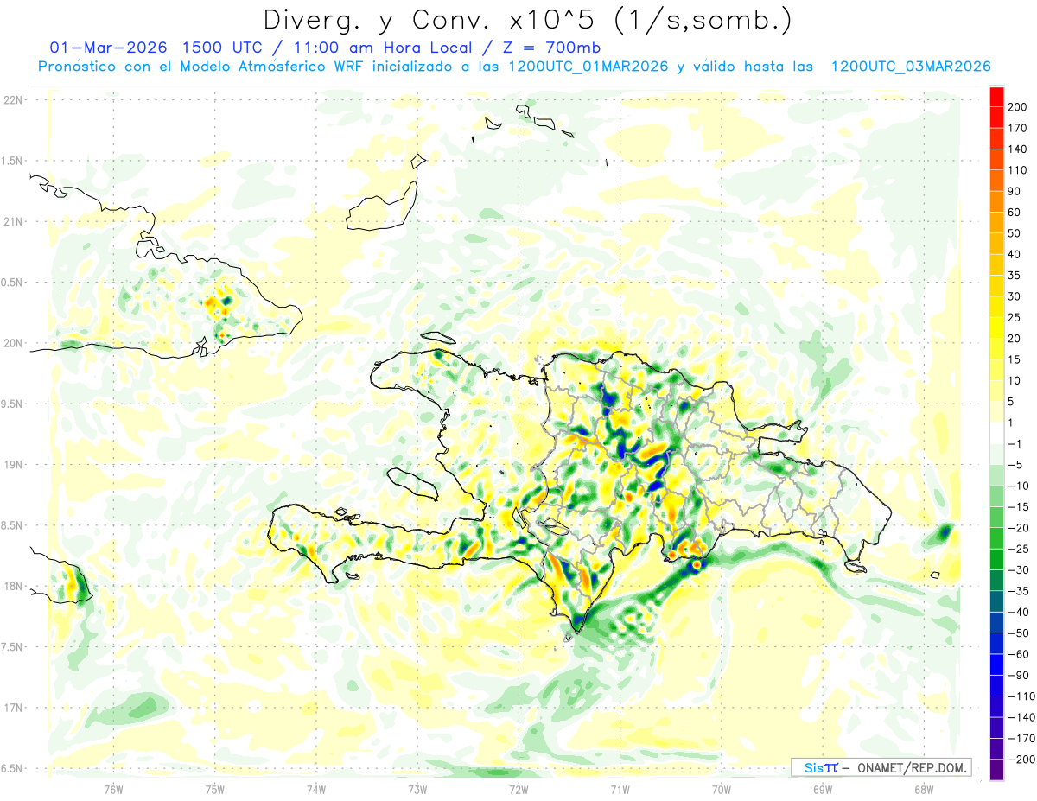Click the 20N latitude axis label
This screenshot has width=1037, height=801.
point(12,343)
